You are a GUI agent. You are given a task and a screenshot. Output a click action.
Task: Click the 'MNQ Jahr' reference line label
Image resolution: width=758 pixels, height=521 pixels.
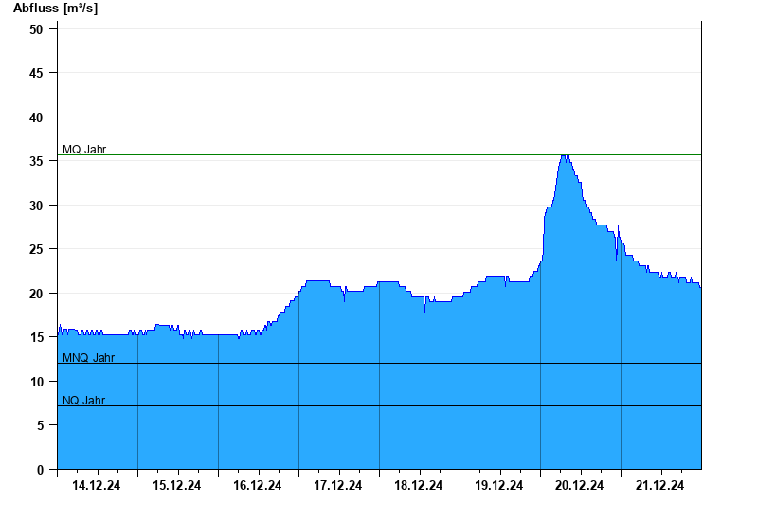88,358
